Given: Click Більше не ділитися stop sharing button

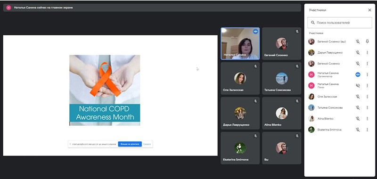Looking at the screenshot, I should (130, 144).
